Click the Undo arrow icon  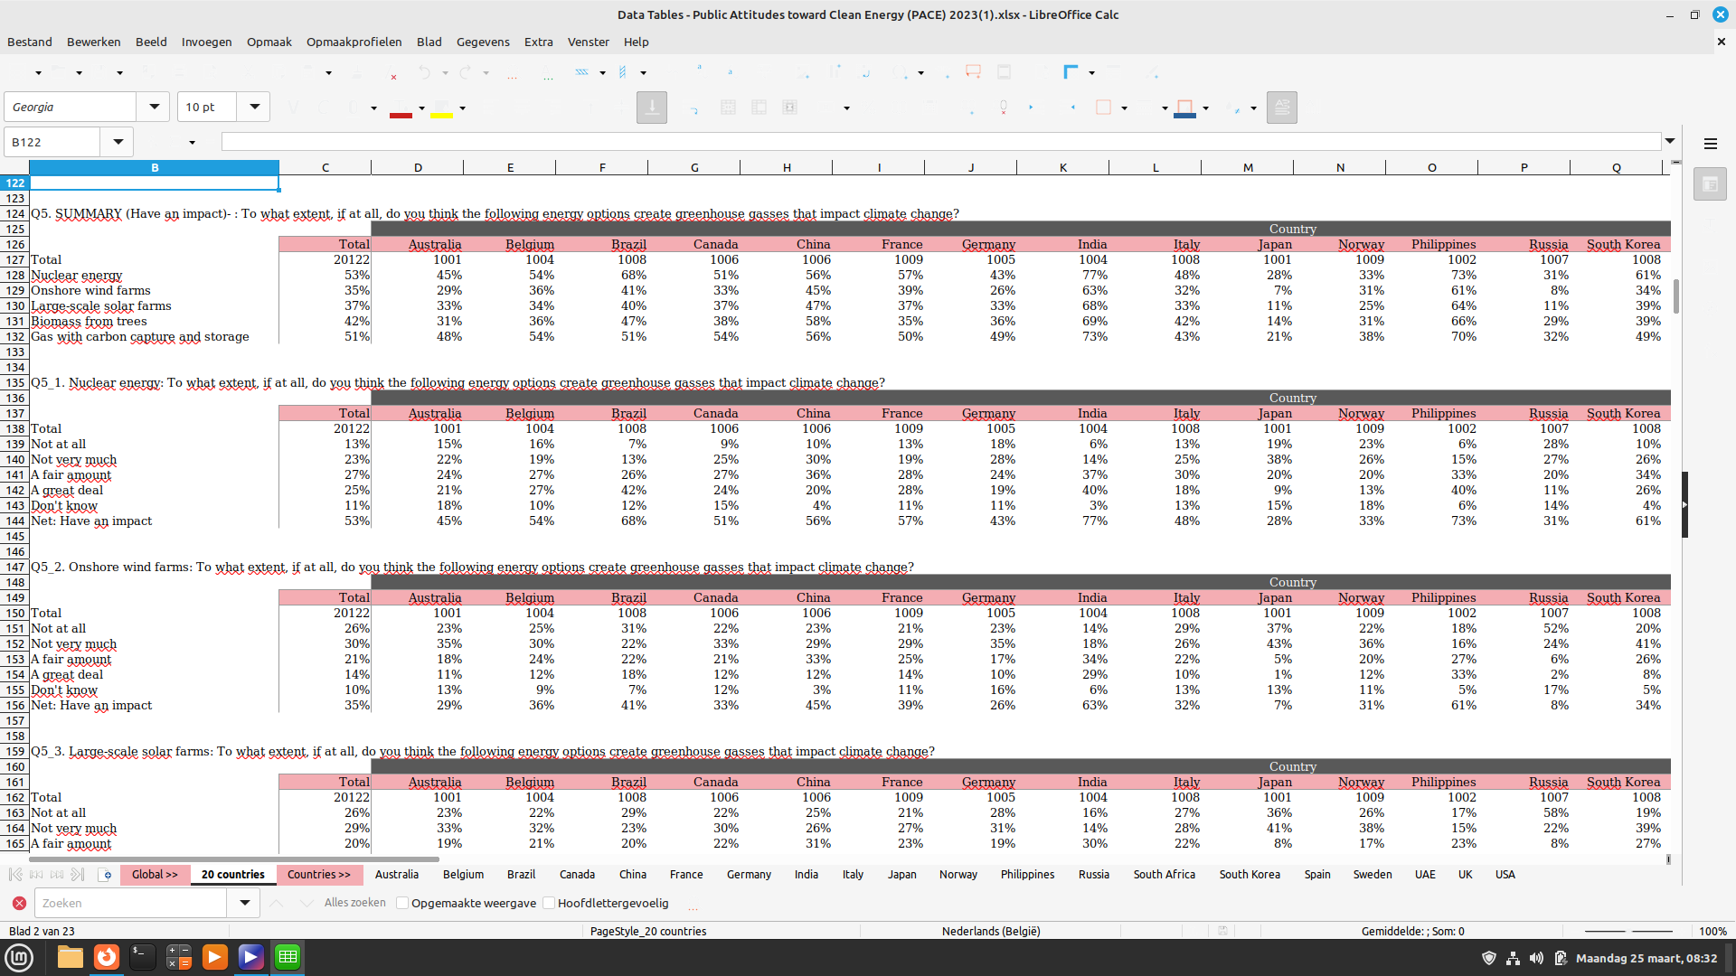point(424,72)
